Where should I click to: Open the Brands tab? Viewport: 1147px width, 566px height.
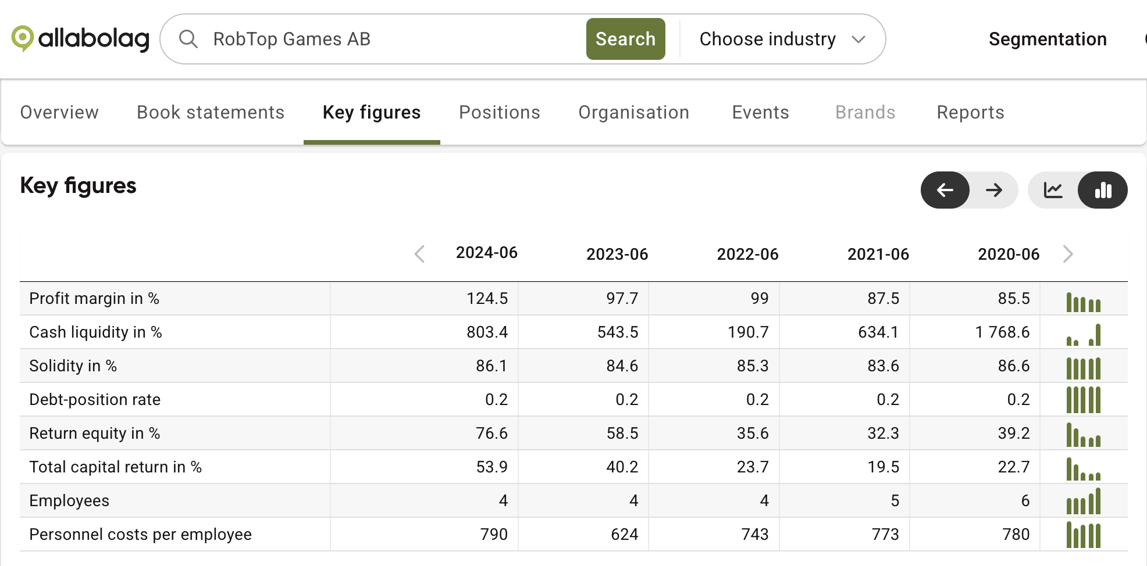click(x=865, y=112)
